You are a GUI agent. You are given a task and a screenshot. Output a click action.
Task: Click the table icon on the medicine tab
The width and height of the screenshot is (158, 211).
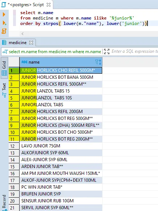point(4,43)
